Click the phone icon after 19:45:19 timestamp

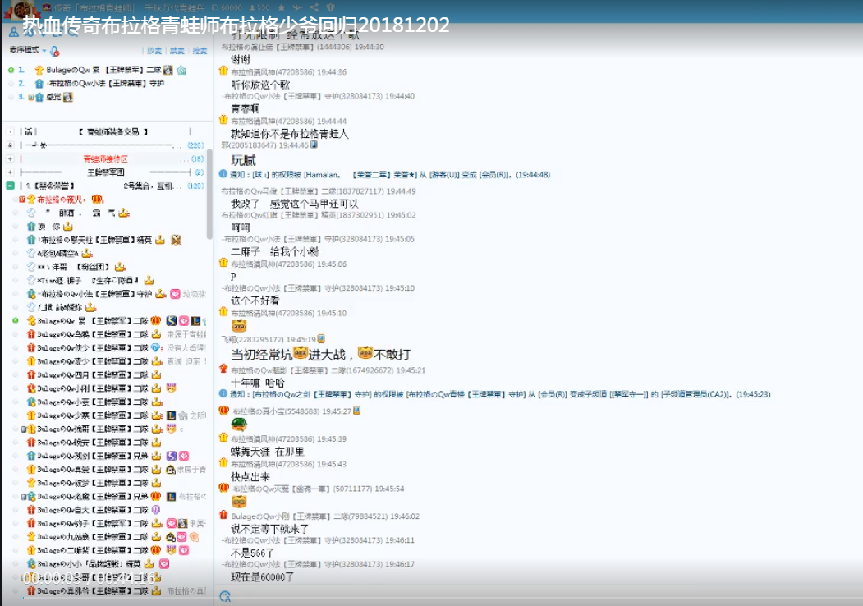[x=321, y=338]
